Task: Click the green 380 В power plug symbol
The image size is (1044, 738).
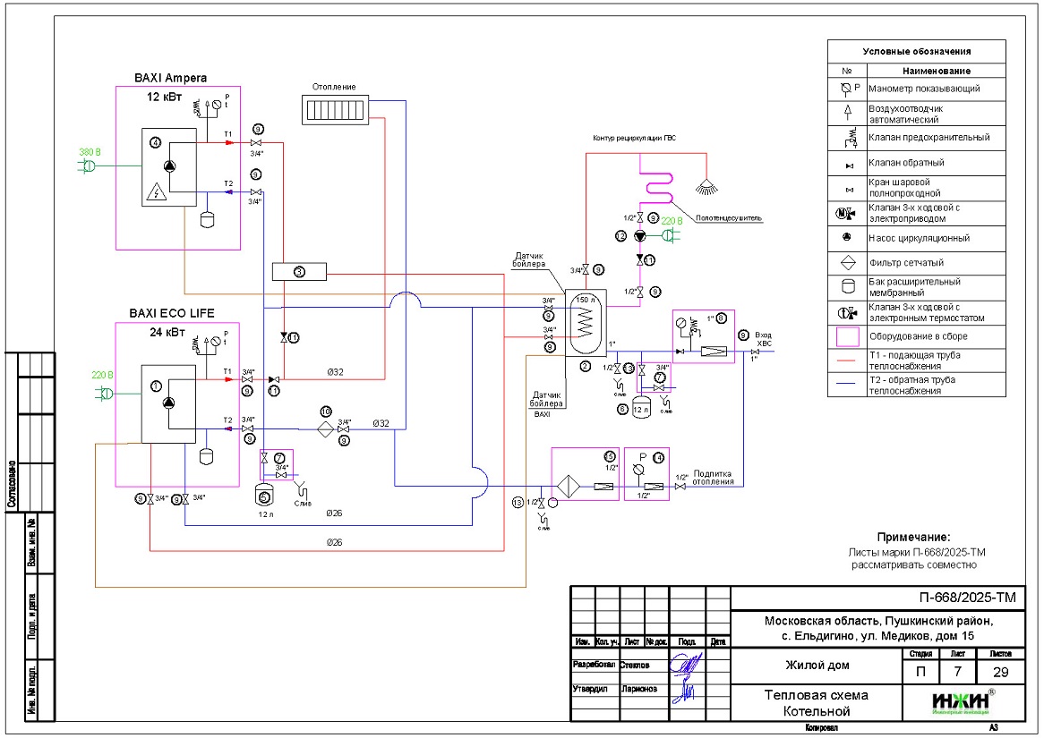Action: coord(88,165)
